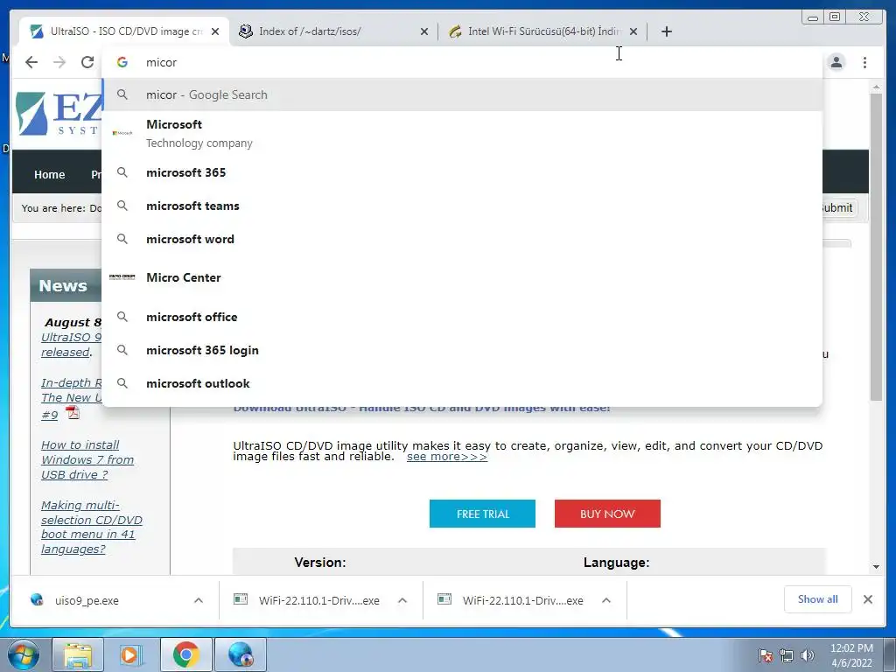
Task: Click the EZB Systems logo
Action: click(59, 114)
